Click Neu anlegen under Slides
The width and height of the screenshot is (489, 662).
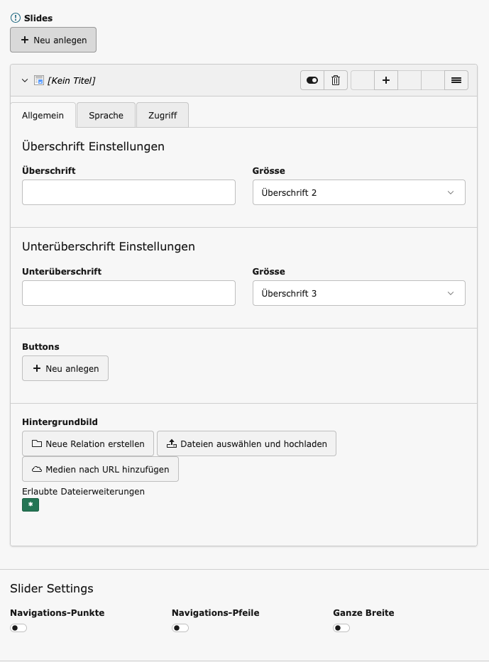(x=53, y=40)
